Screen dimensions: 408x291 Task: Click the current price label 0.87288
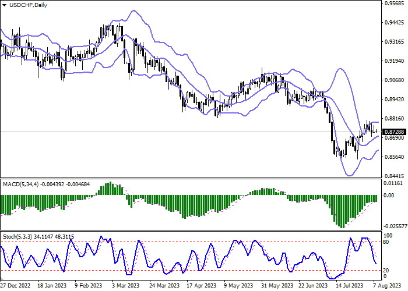[x=393, y=132]
